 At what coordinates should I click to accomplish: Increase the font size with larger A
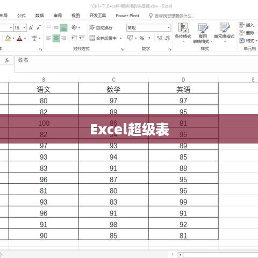[x=31, y=28]
